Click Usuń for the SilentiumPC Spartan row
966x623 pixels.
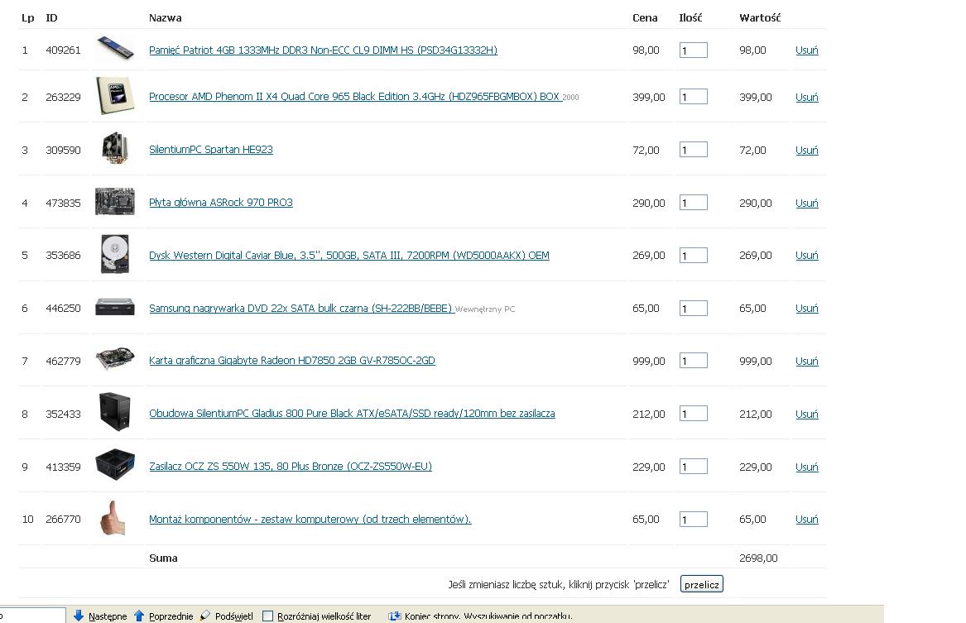(x=806, y=151)
